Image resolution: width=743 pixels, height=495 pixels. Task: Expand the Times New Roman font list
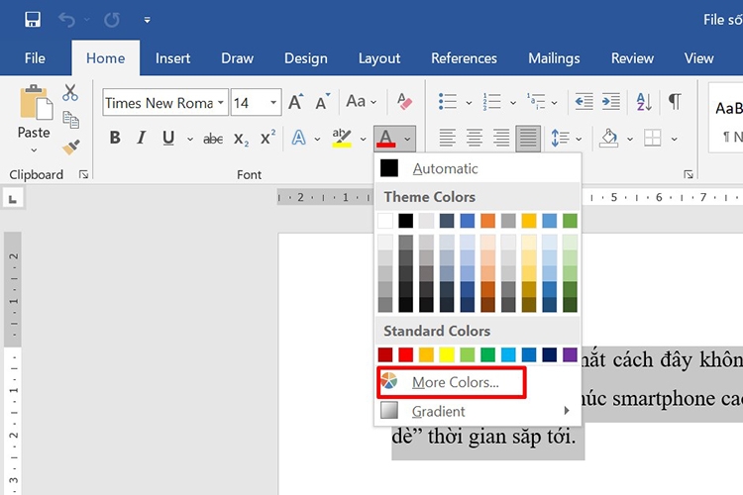coord(221,102)
